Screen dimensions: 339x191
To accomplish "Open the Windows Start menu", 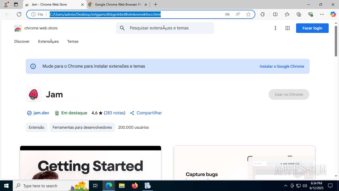I will tap(6, 186).
